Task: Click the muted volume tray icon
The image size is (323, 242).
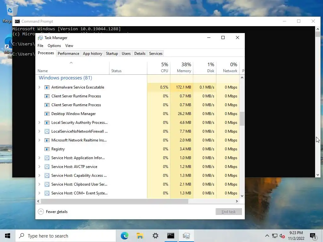Action: pyautogui.click(x=282, y=236)
